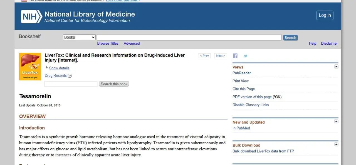Share page on Twitter icon
The height and width of the screenshot is (165, 356).
point(245,56)
